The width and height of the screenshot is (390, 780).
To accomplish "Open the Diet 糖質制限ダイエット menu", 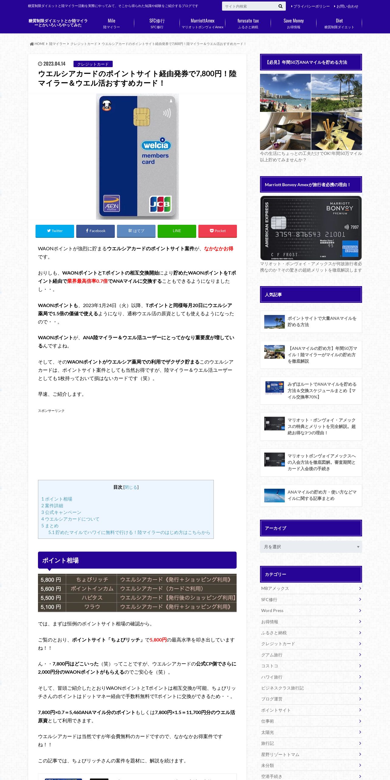I will [x=339, y=23].
